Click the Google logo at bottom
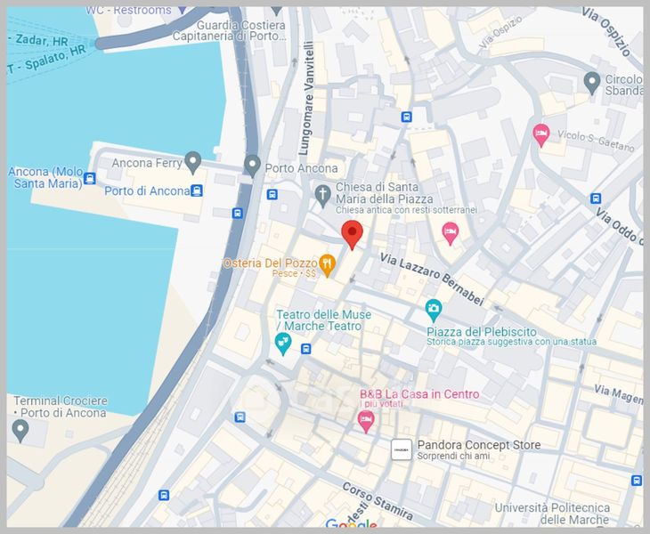 click(351, 523)
